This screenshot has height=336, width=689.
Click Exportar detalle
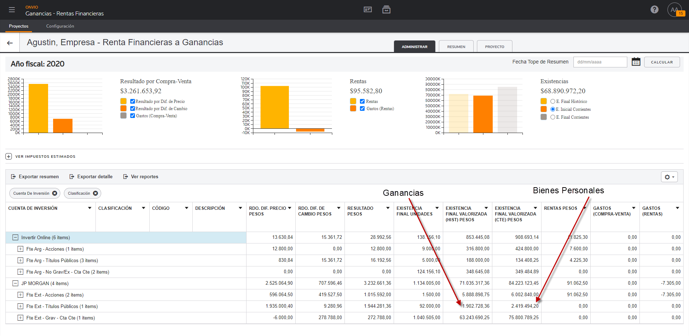91,177
